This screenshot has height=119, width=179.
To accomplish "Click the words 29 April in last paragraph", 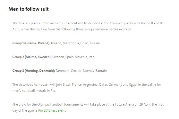I will [145, 105].
